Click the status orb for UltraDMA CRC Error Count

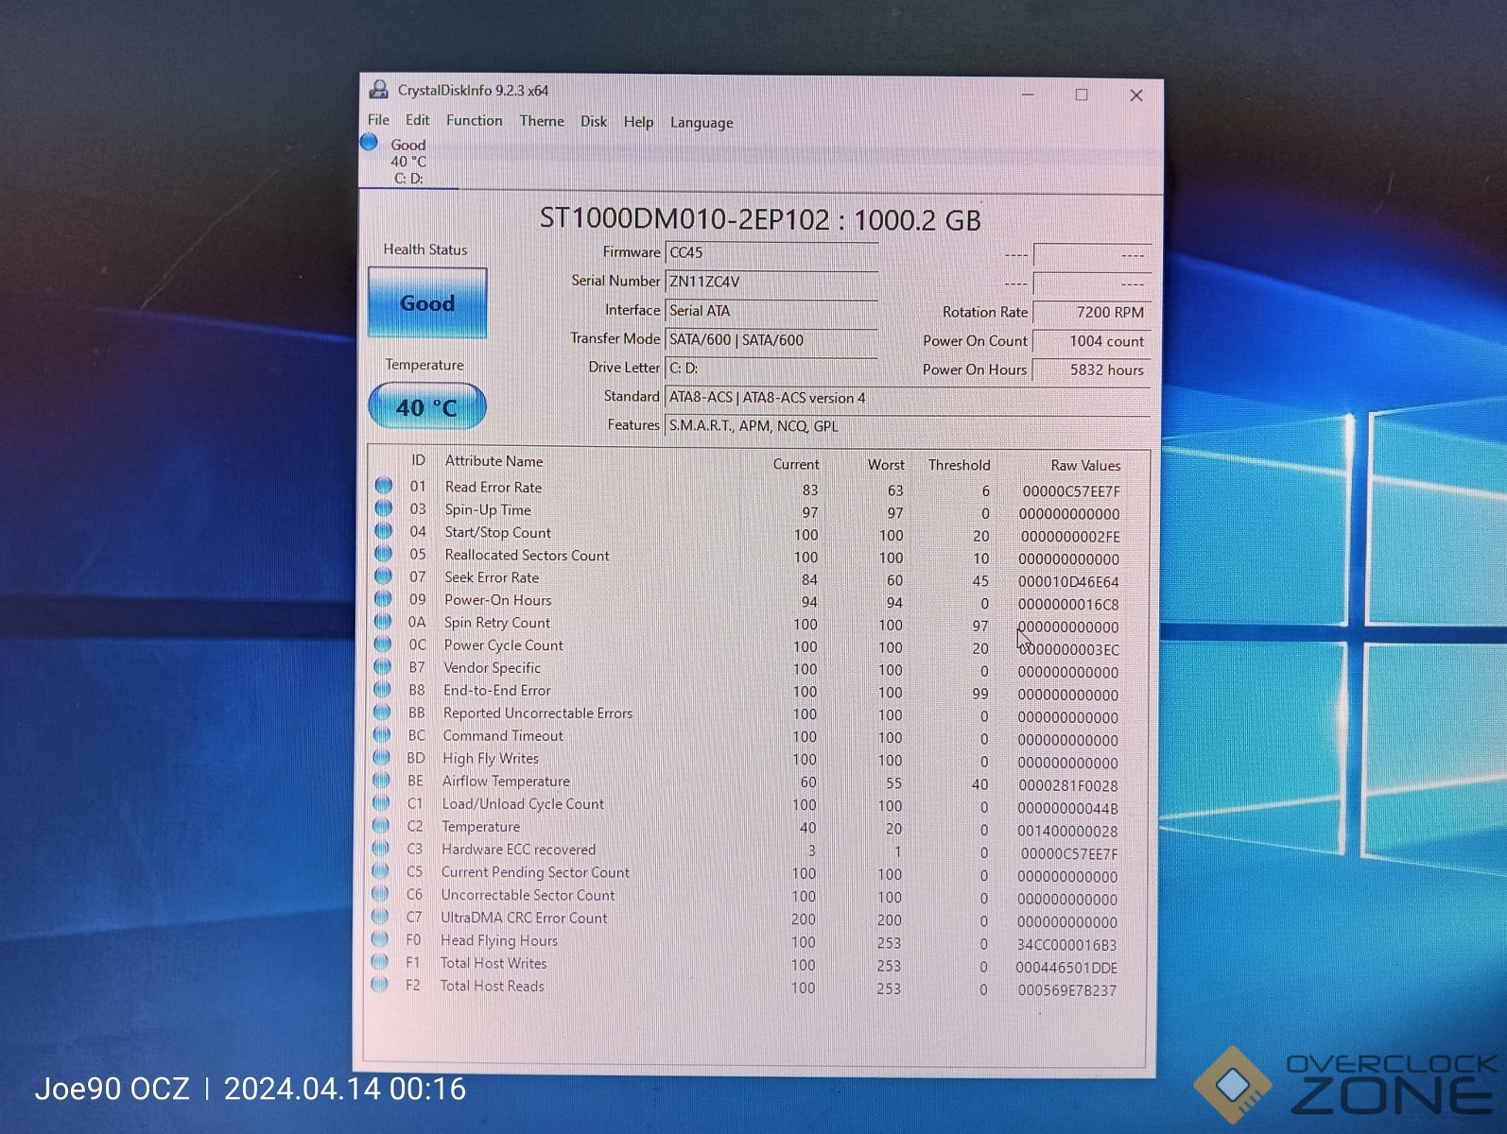380,917
